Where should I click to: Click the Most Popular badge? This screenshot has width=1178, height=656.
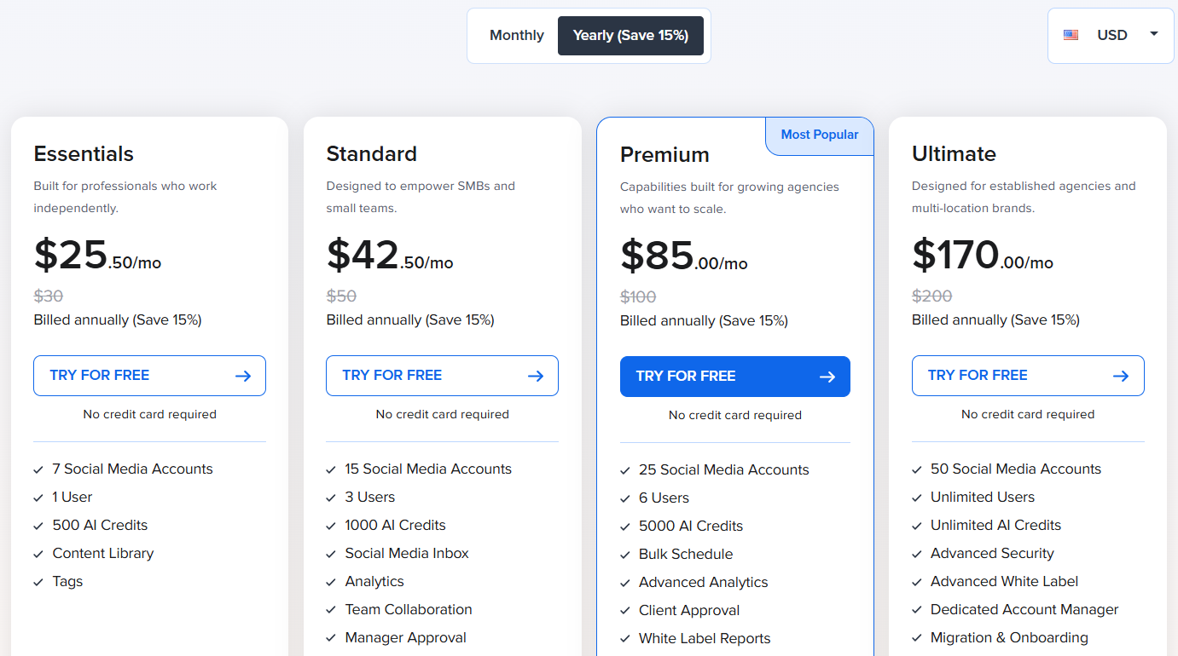pos(820,135)
